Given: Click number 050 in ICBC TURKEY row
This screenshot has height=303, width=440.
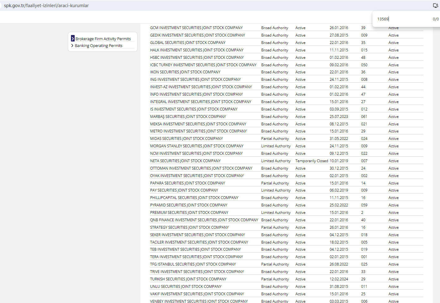Looking at the screenshot, I should (x=364, y=65).
